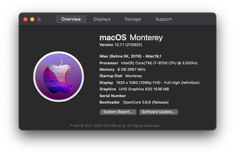
Task: Click the Startup Disk label
Action: [x=111, y=76]
